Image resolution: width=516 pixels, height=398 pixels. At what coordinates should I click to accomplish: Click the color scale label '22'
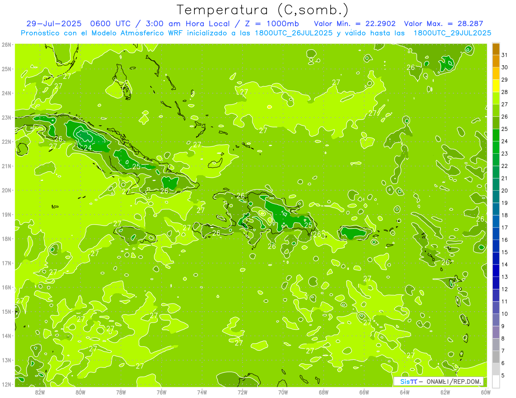505,166
